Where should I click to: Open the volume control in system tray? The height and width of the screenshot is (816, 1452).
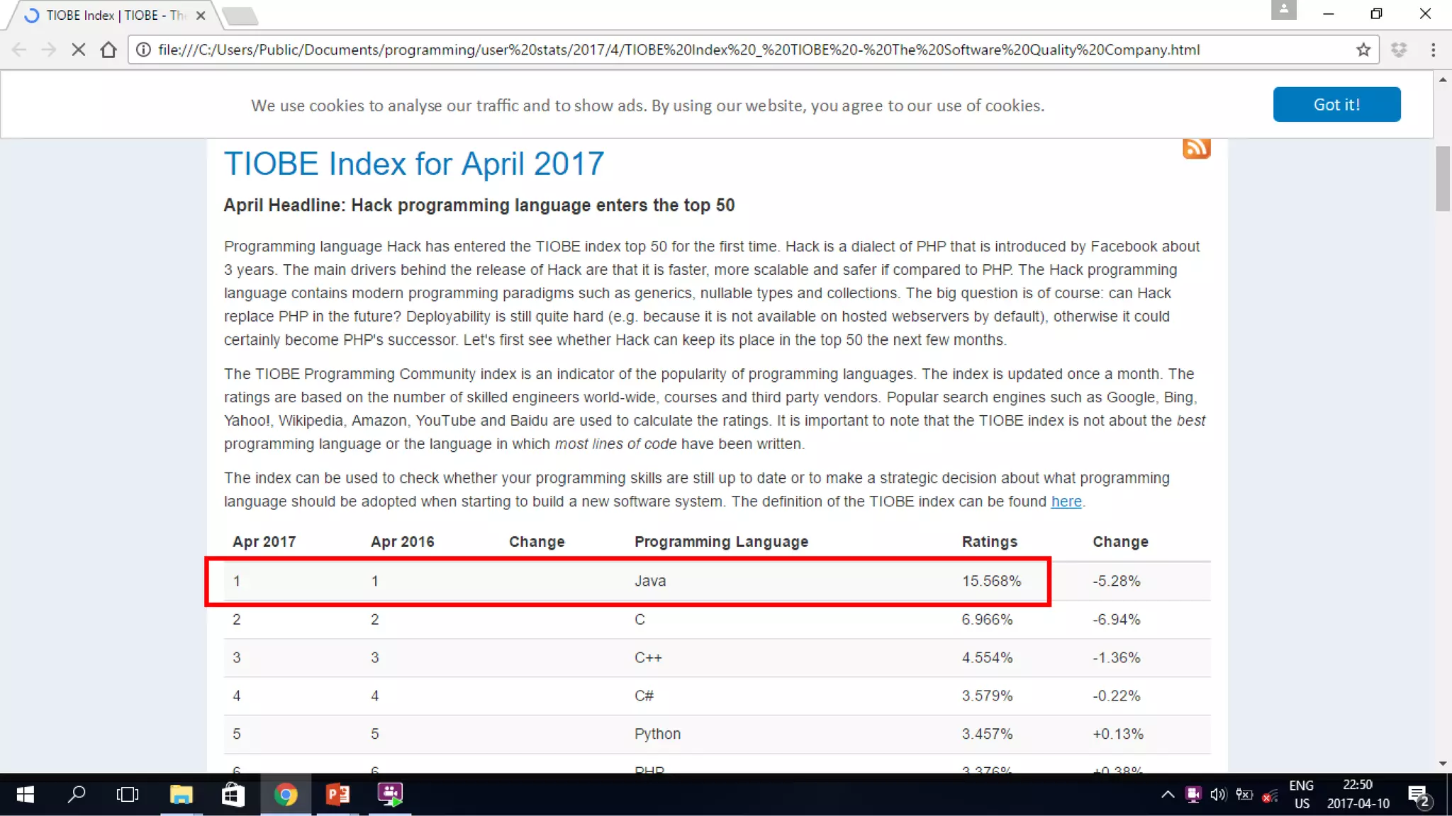[1218, 795]
